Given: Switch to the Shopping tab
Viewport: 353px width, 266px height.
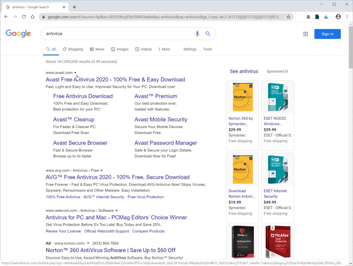Looking at the screenshot, I should click(x=73, y=49).
